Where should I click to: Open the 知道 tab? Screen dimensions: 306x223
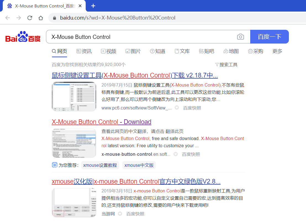tap(157, 51)
